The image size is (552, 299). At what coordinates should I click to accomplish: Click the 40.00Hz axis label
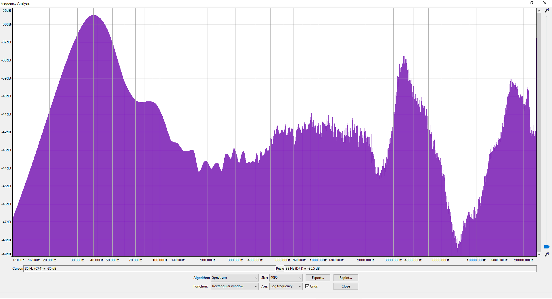[x=97, y=260]
